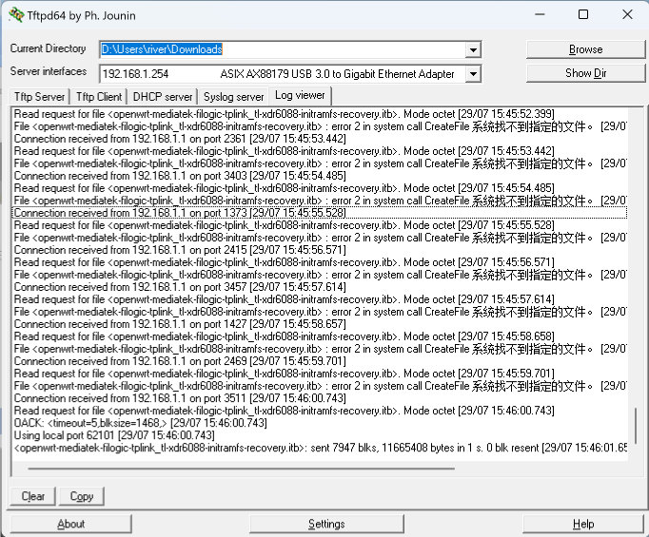
Task: Close the Tftpd64 window
Action: (626, 14)
